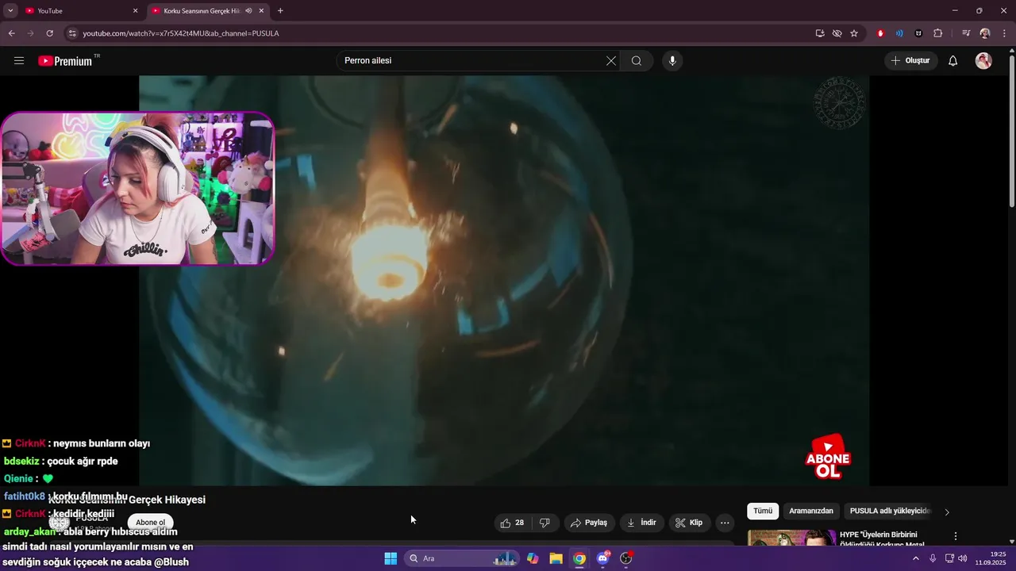1016x571 pixels.
Task: Close the Korku Seansının tab
Action: click(261, 11)
